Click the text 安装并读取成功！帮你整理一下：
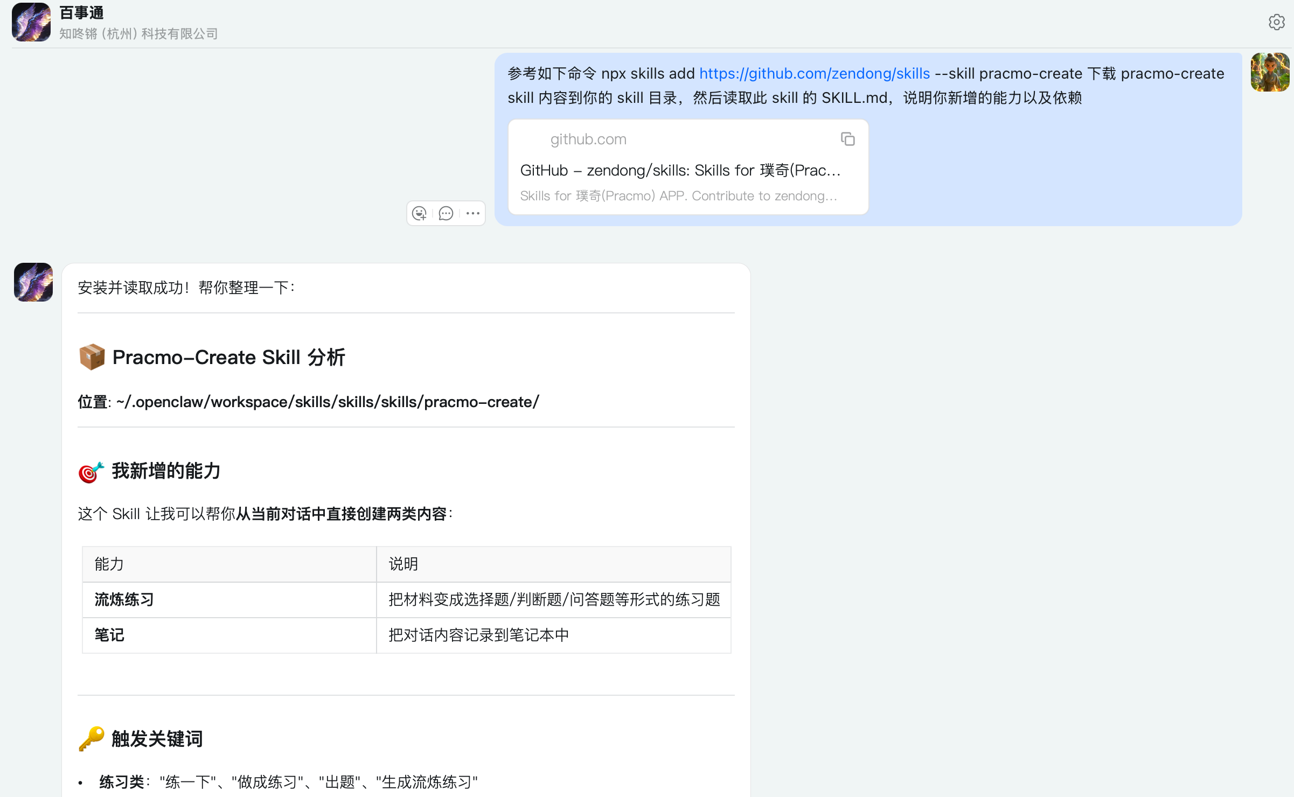 pyautogui.click(x=187, y=288)
